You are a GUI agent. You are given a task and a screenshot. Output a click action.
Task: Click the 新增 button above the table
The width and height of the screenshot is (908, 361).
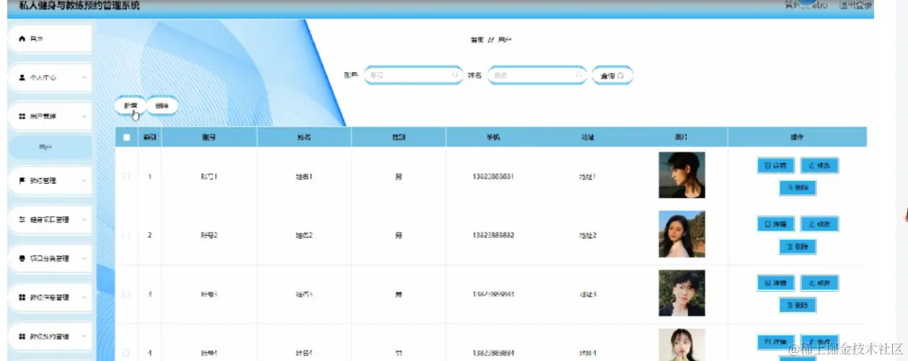[131, 106]
